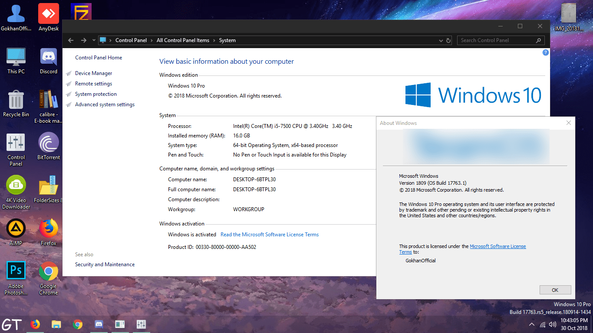The height and width of the screenshot is (333, 593).
Task: Select All Control Panel Items breadcrumb
Action: 183,40
